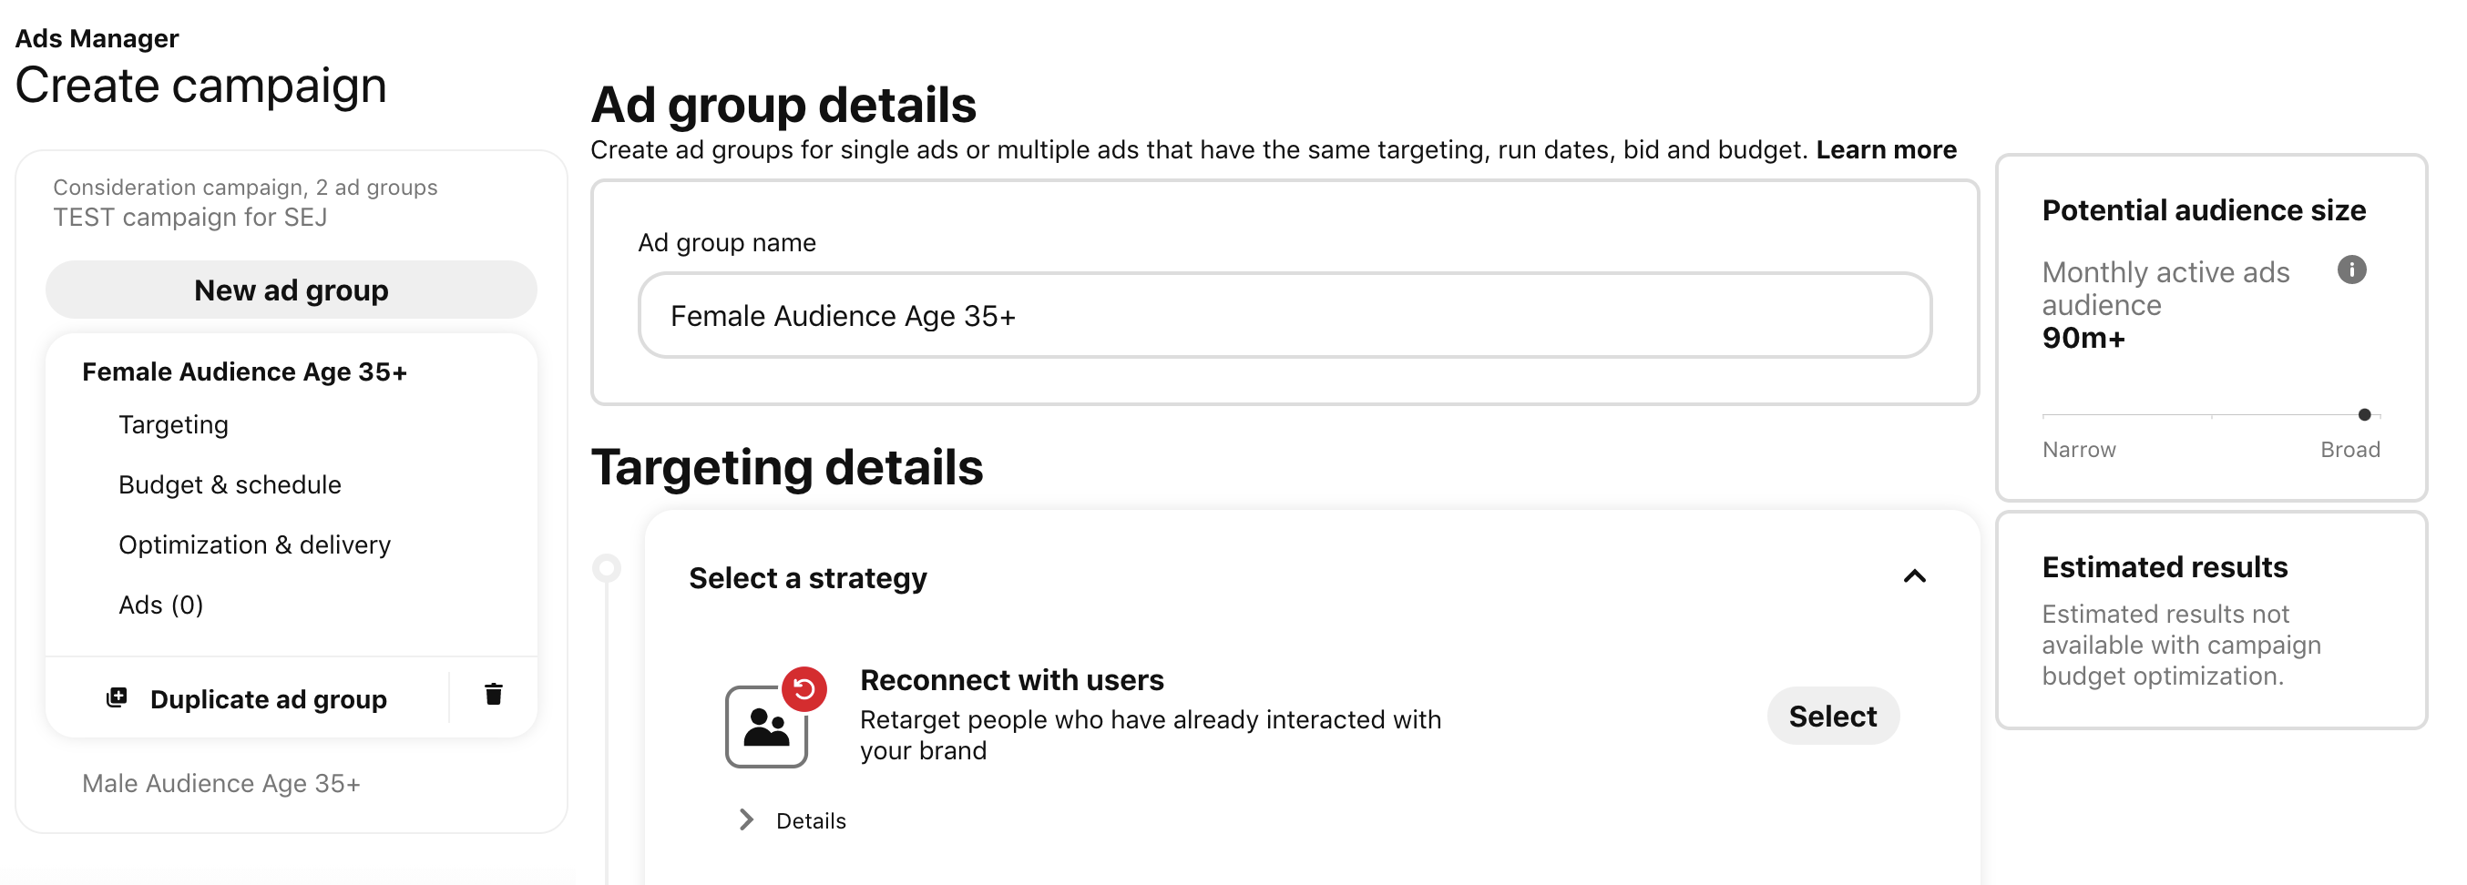Image resolution: width=2467 pixels, height=885 pixels.
Task: Create a New ad group
Action: [292, 289]
